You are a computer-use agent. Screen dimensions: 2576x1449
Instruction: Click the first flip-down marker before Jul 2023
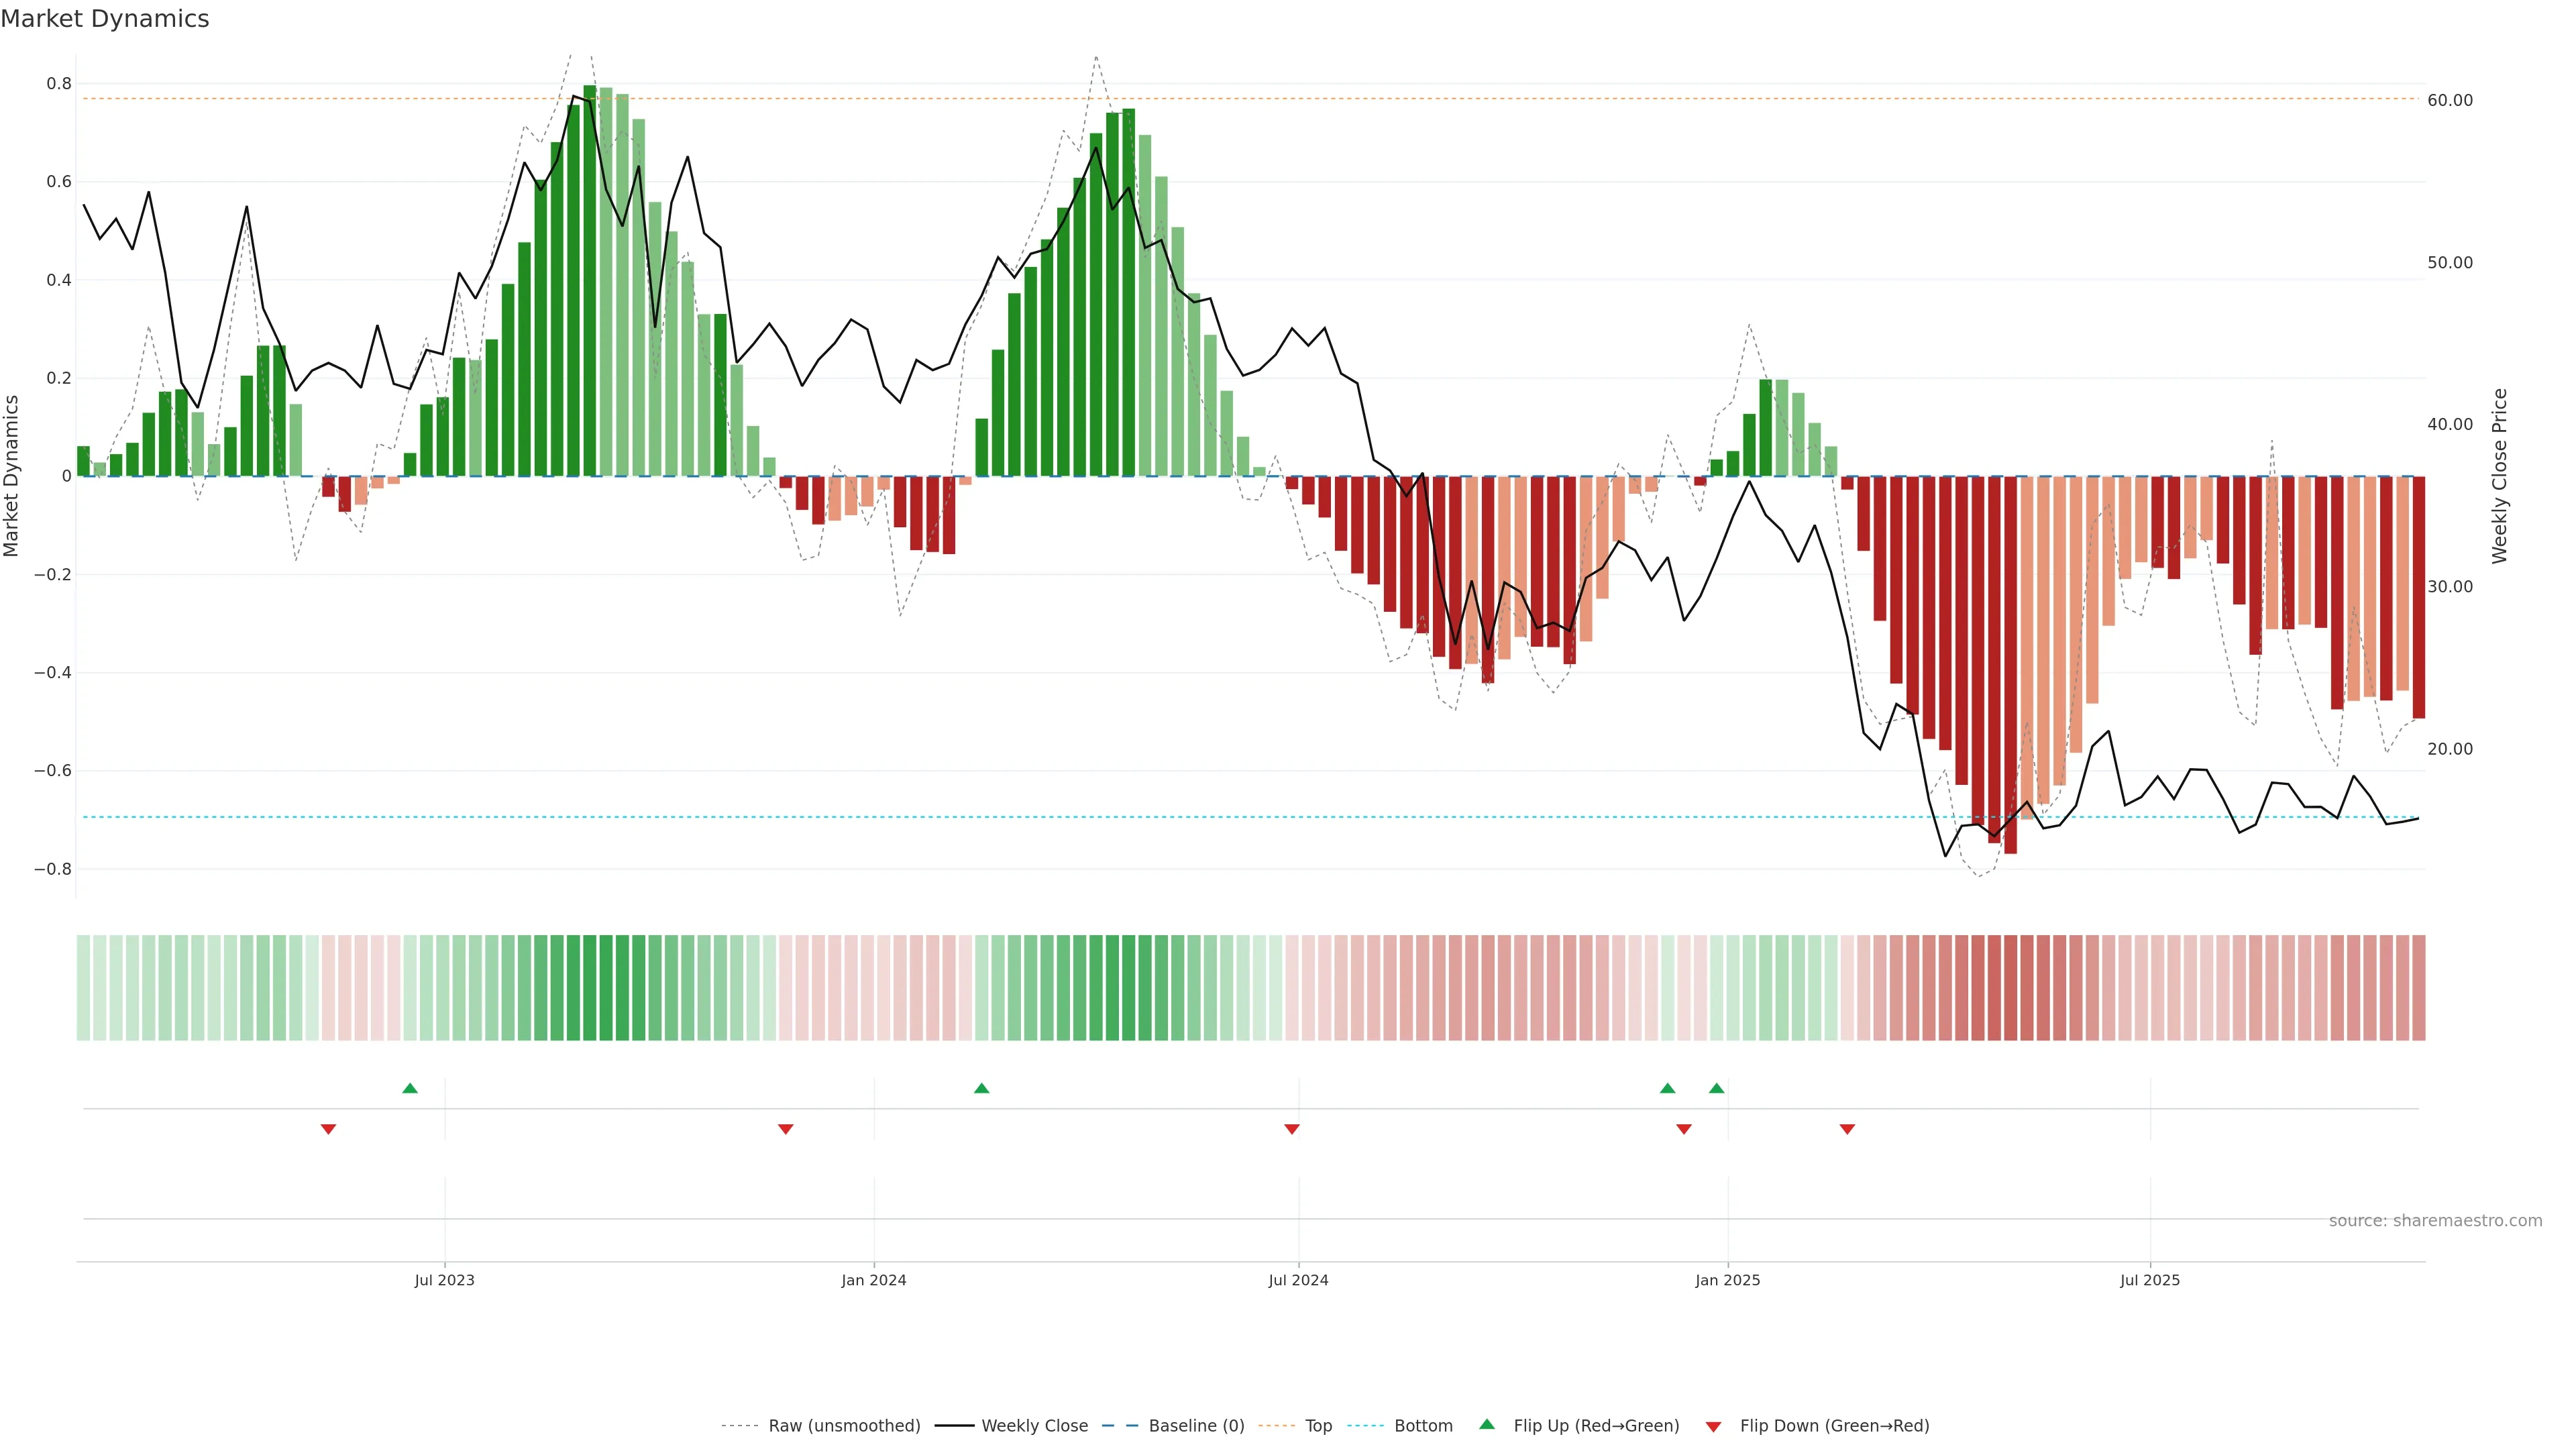328,1129
